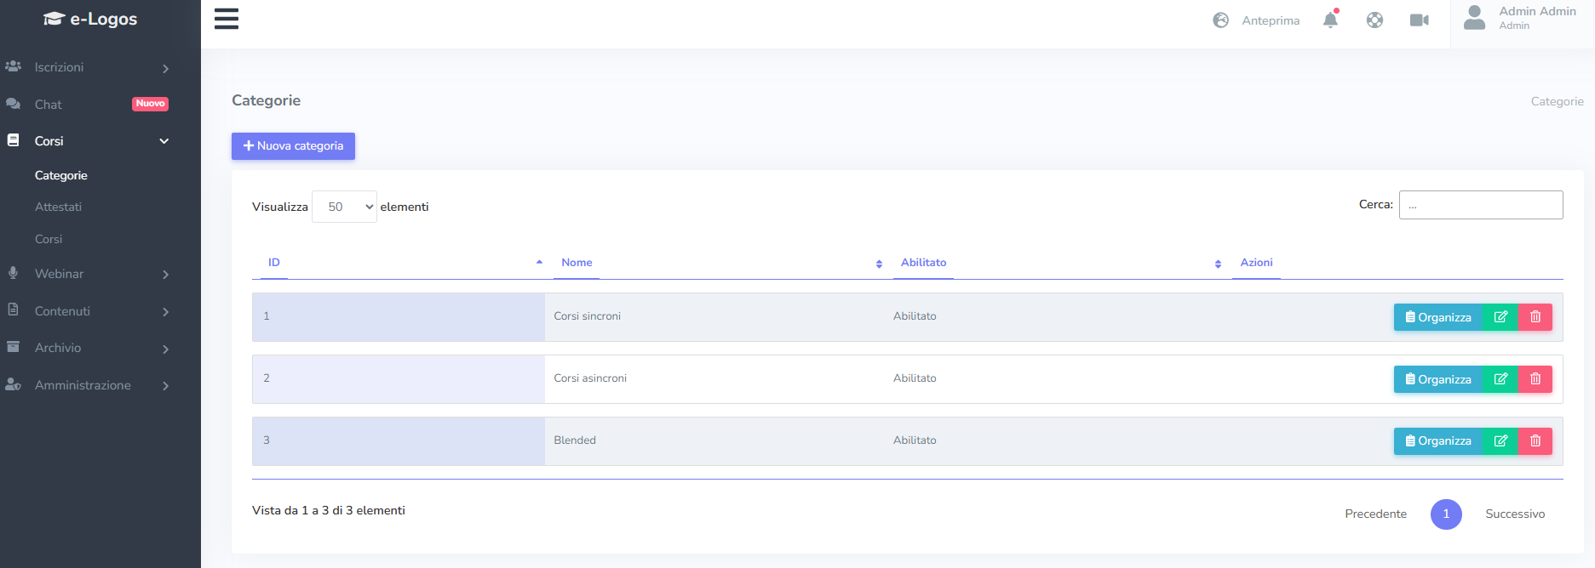Click the support lifebuoy icon
1595x568 pixels.
pos(1374,20)
